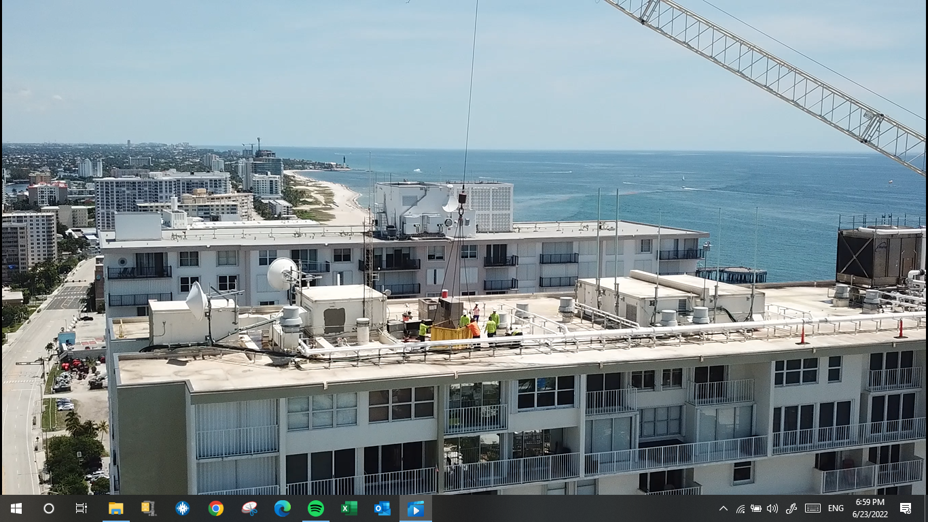Open Task View on the taskbar
Image resolution: width=928 pixels, height=522 pixels.
pyautogui.click(x=82, y=508)
